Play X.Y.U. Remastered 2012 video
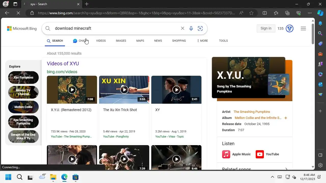 coord(72,90)
